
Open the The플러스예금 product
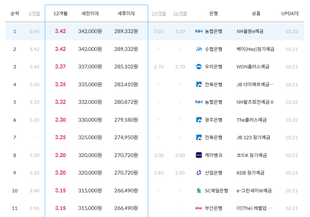pos(252,120)
